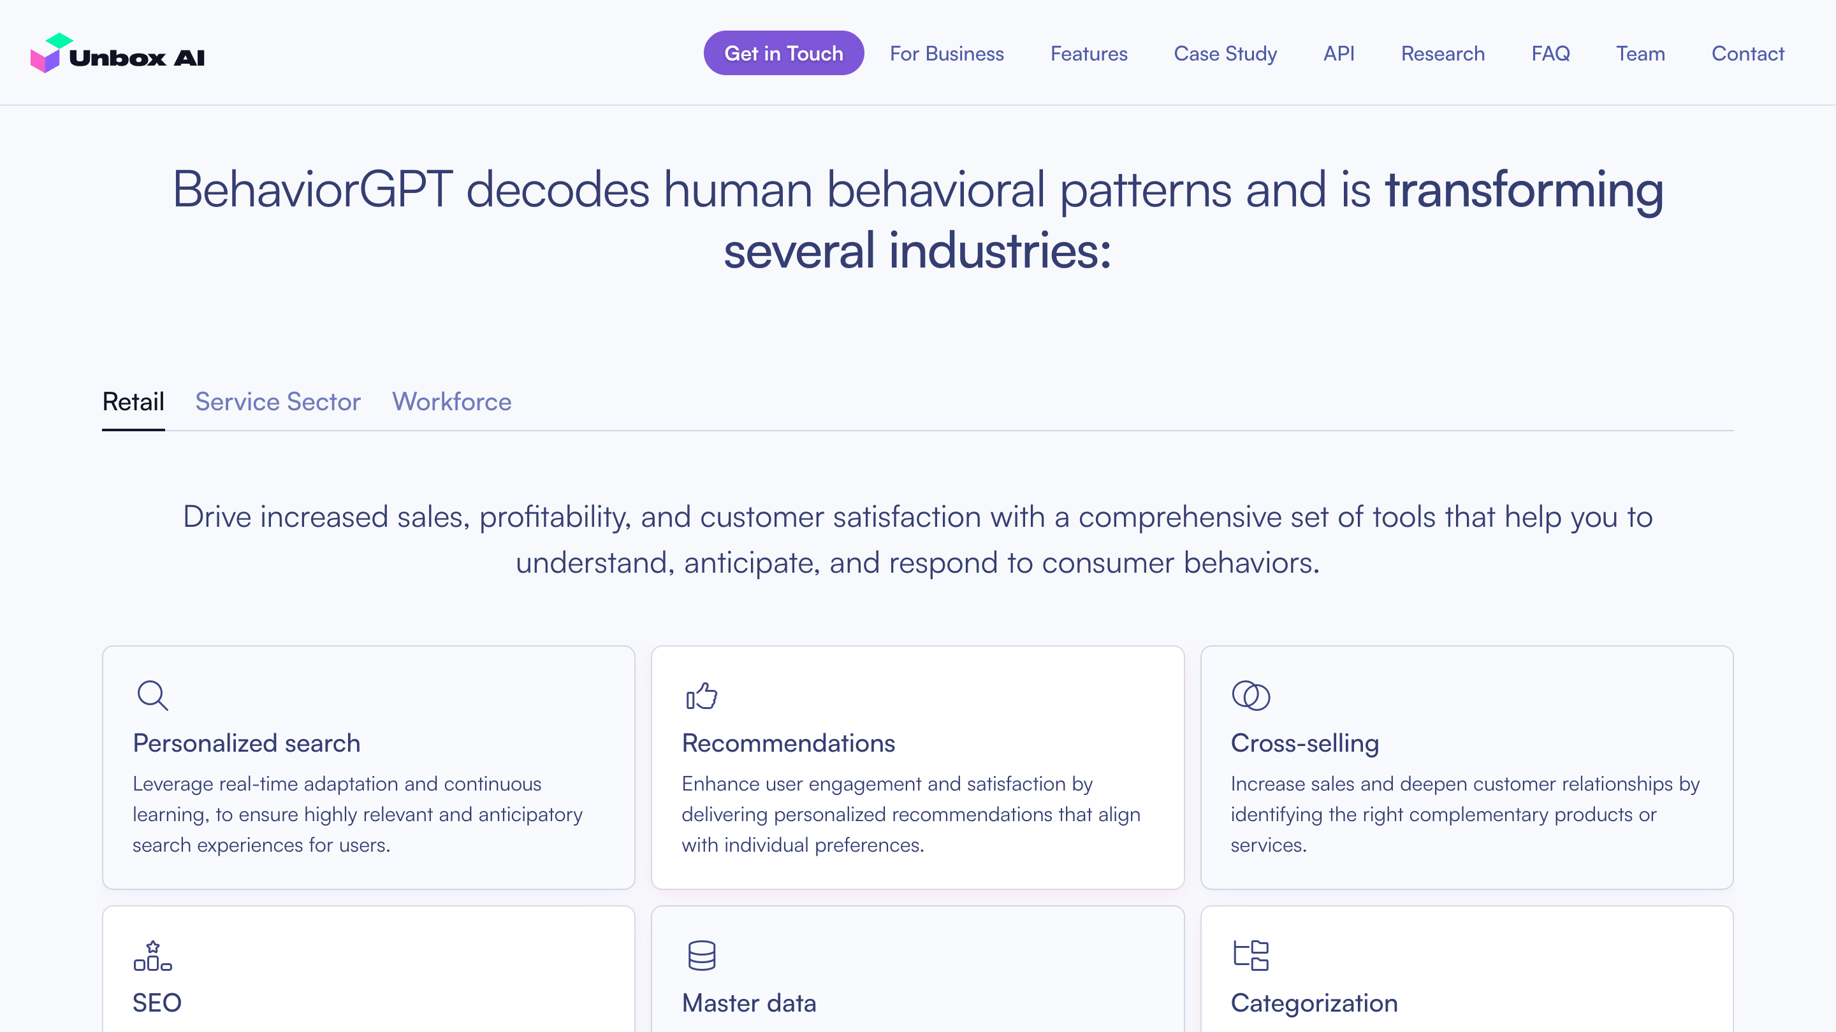1836x1032 pixels.
Task: Select the API navigation link
Action: point(1338,54)
